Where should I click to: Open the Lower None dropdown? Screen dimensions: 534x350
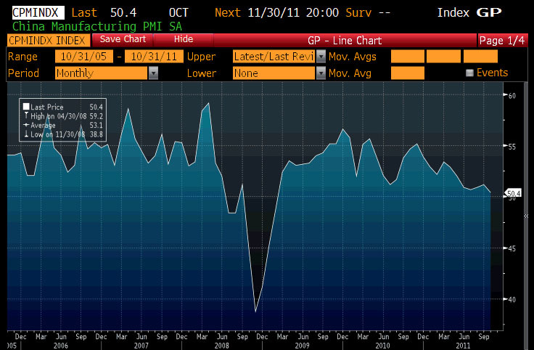pos(320,73)
